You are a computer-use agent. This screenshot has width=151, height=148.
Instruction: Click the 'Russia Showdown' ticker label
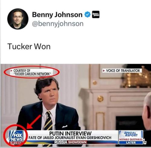70,142
